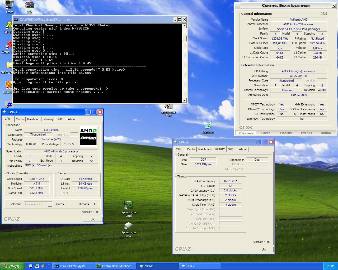Click the OPN Number A0750AMT3B value
Viewport: 338px width, 270px height.
(x=299, y=76)
